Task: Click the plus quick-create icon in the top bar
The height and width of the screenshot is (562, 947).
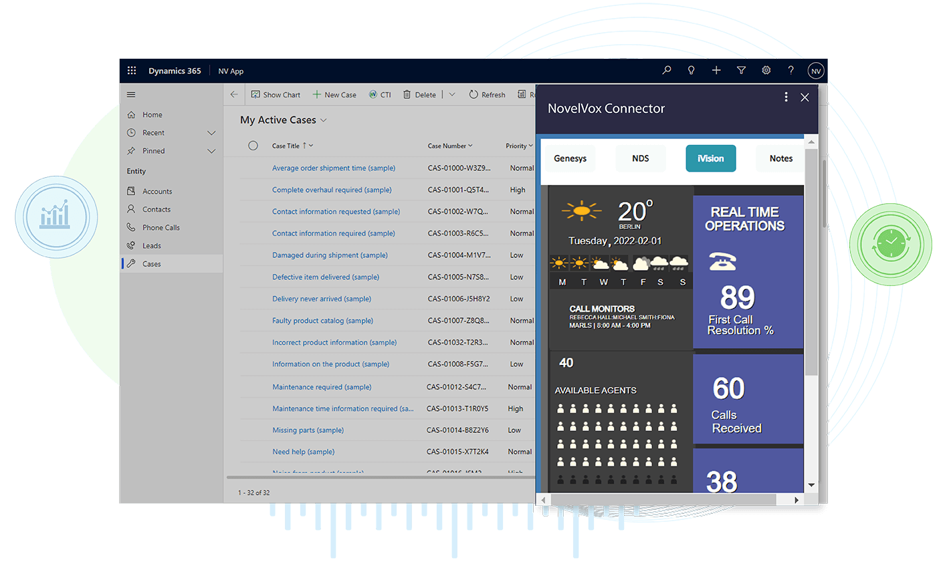Action: click(x=716, y=70)
